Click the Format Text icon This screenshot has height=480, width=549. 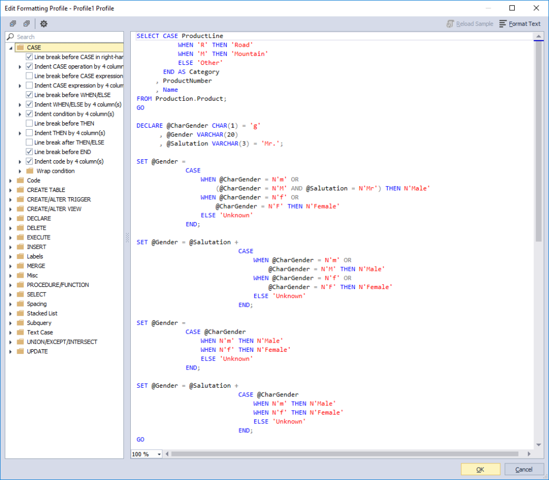point(502,24)
